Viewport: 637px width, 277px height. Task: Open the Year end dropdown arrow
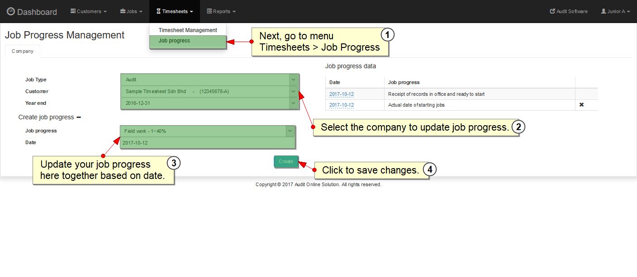(293, 103)
